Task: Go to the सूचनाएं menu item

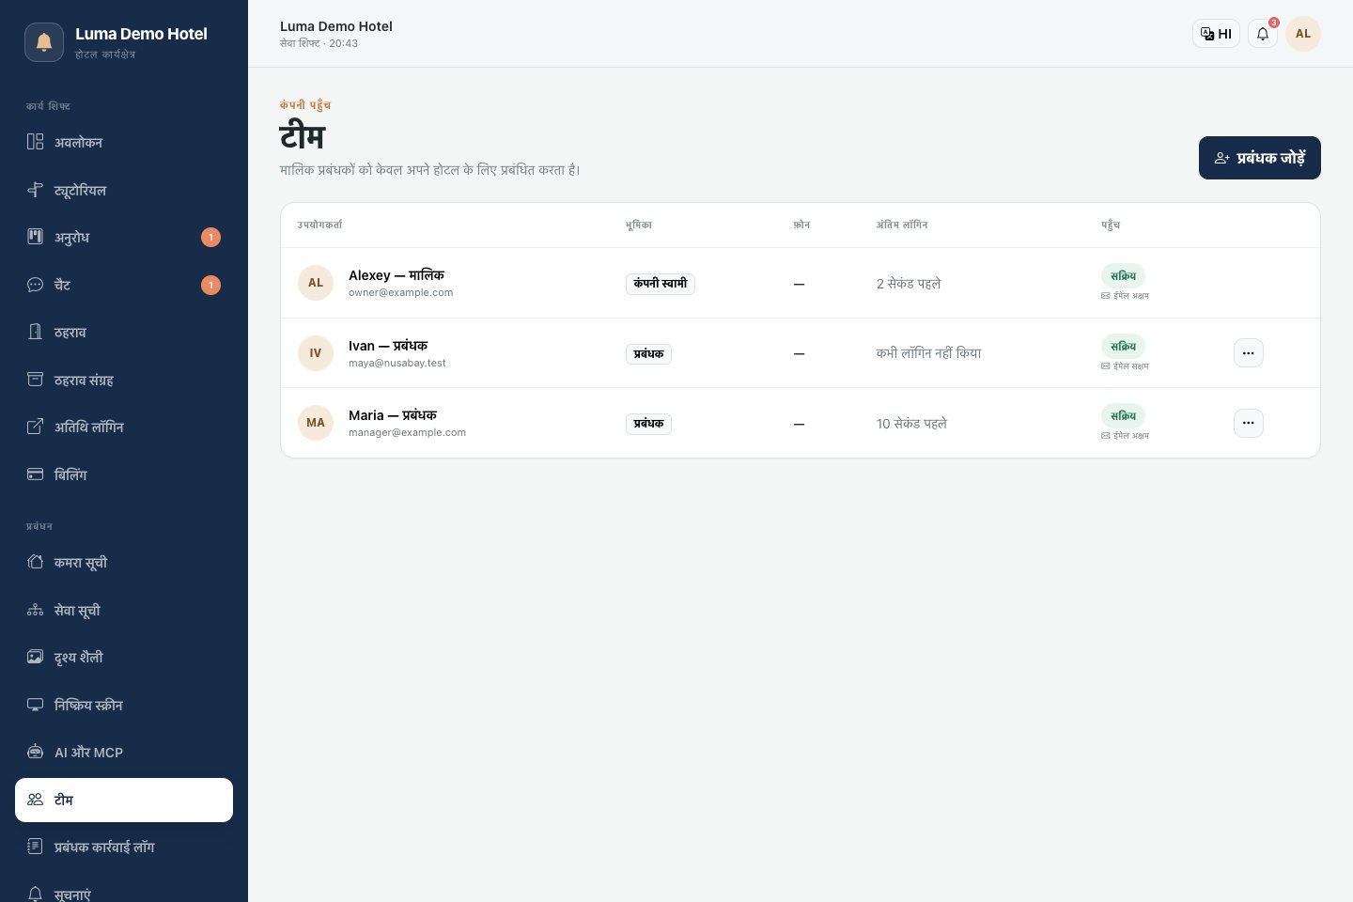Action: pyautogui.click(x=124, y=894)
